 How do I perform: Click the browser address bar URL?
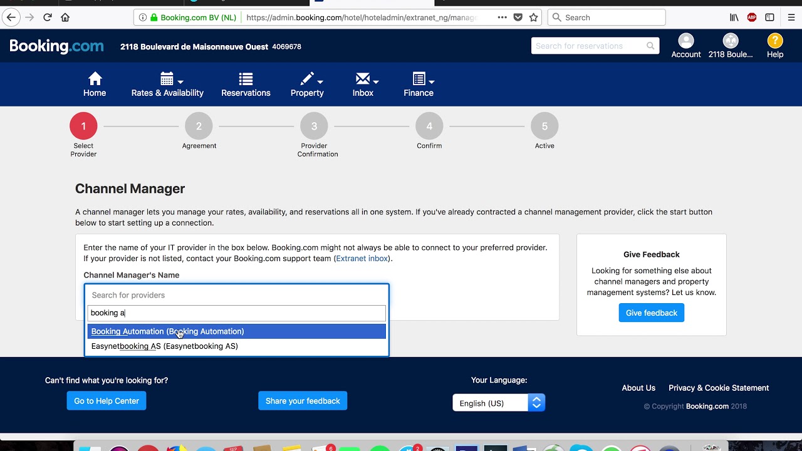(361, 18)
